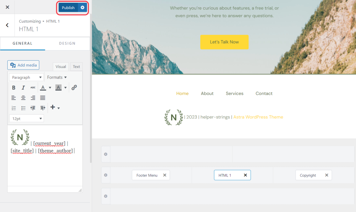
Task: Apply the text color
Action: tap(43, 87)
